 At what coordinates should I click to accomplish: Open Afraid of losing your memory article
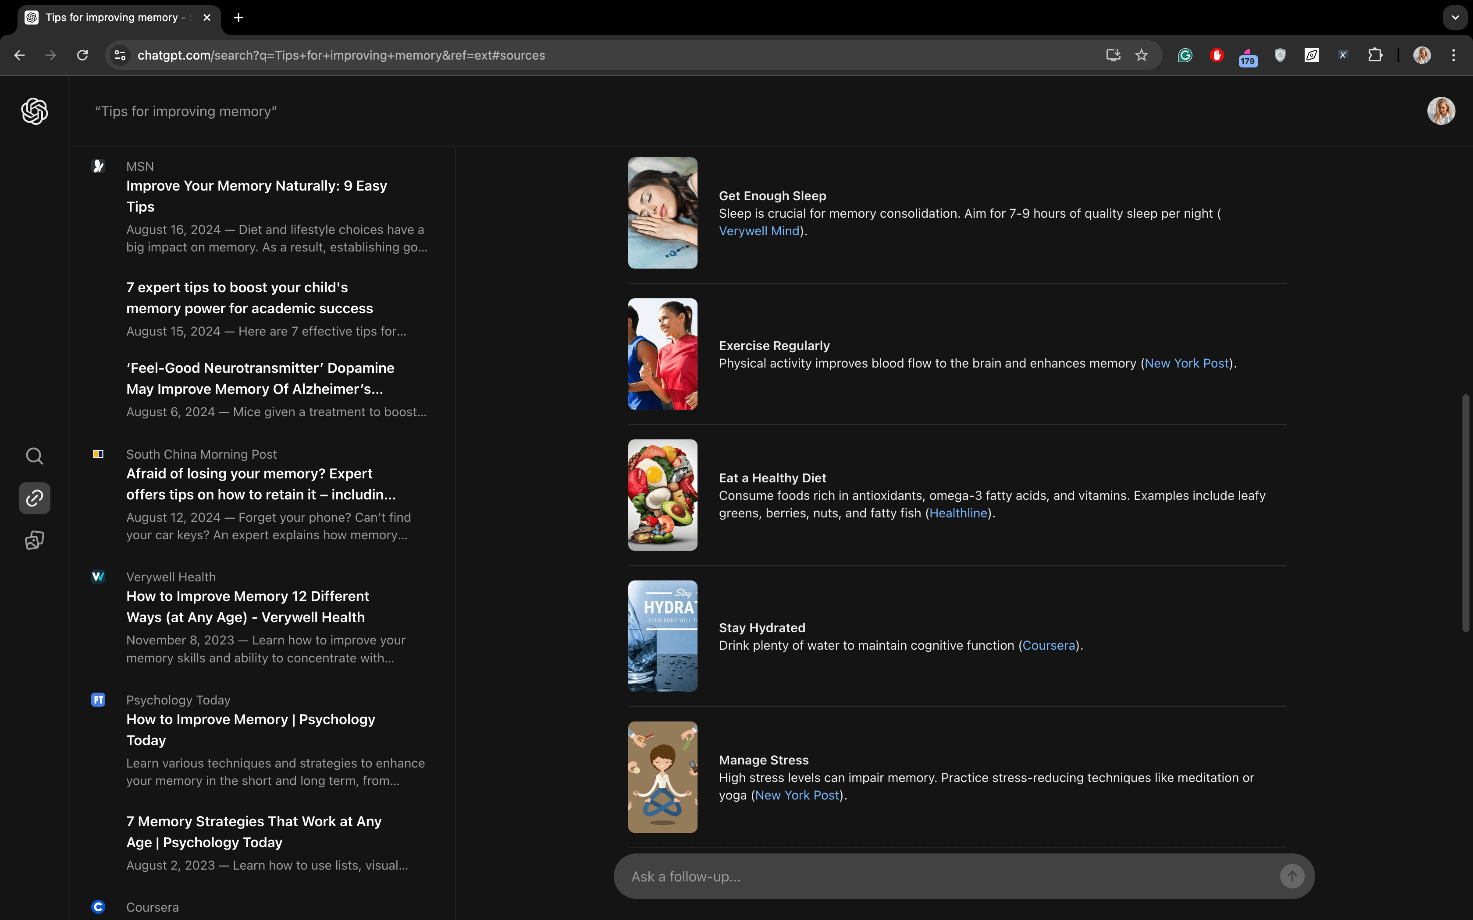coord(260,484)
